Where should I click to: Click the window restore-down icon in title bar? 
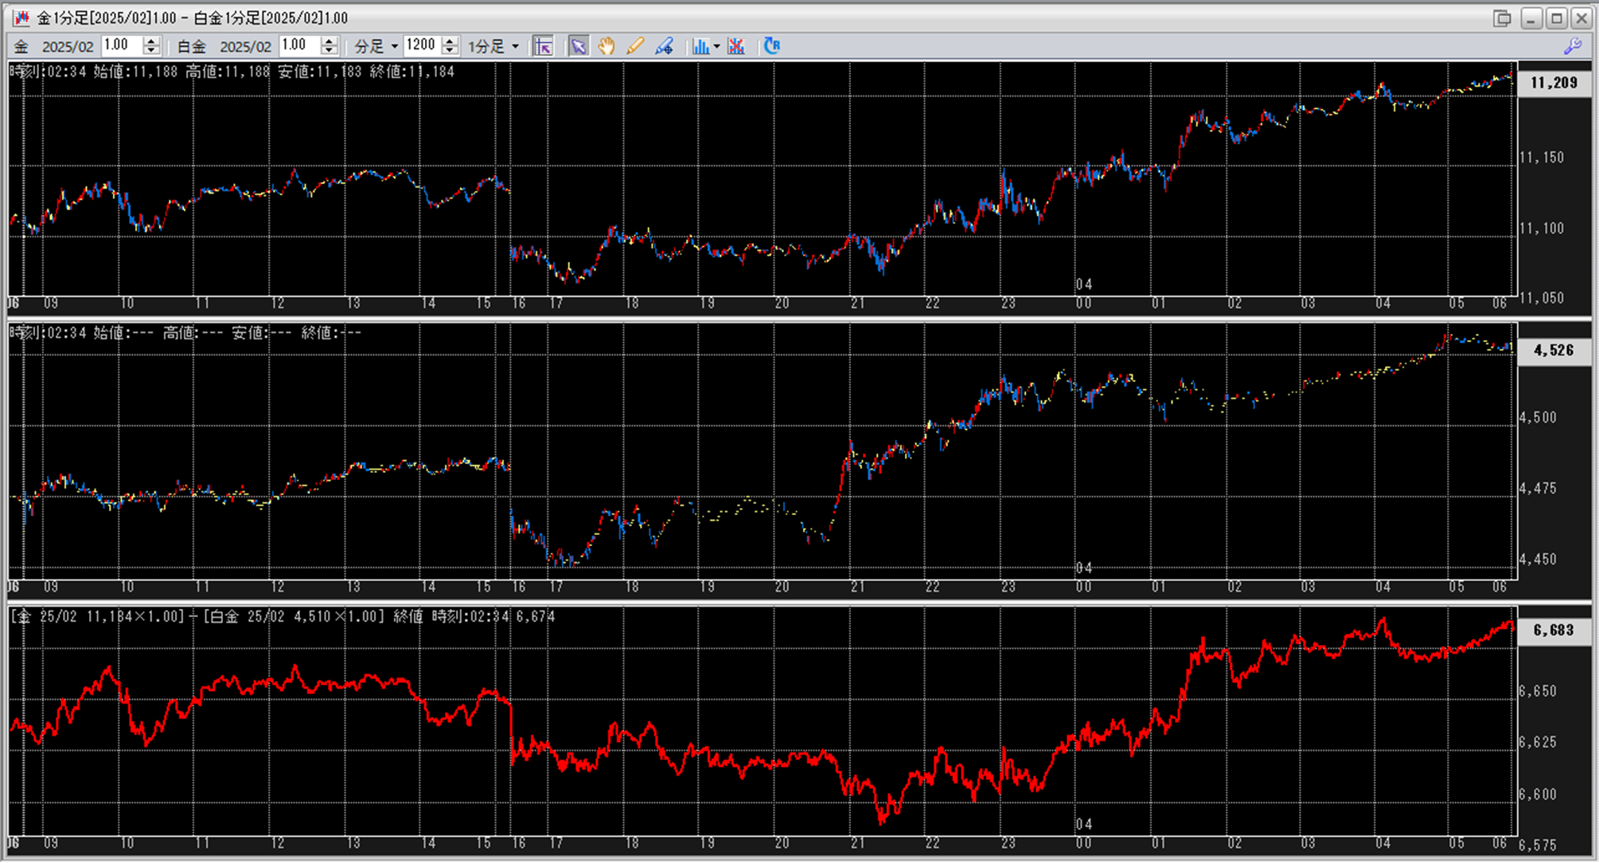(x=1502, y=18)
